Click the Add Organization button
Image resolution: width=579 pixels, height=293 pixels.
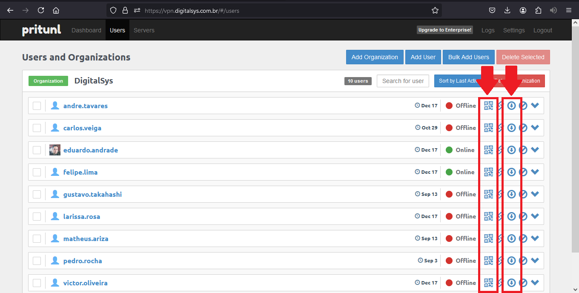click(x=375, y=57)
